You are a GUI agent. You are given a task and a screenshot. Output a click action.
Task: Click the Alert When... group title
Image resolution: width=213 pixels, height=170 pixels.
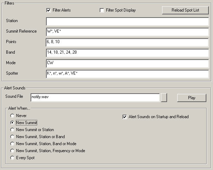19,108
